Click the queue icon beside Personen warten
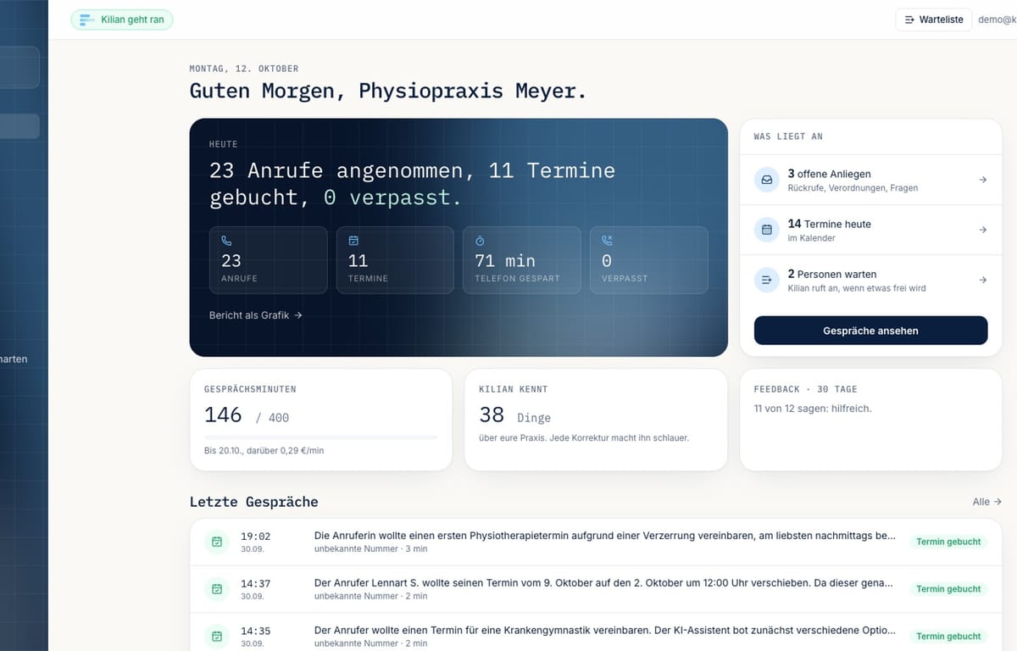The height and width of the screenshot is (651, 1017). pos(767,280)
